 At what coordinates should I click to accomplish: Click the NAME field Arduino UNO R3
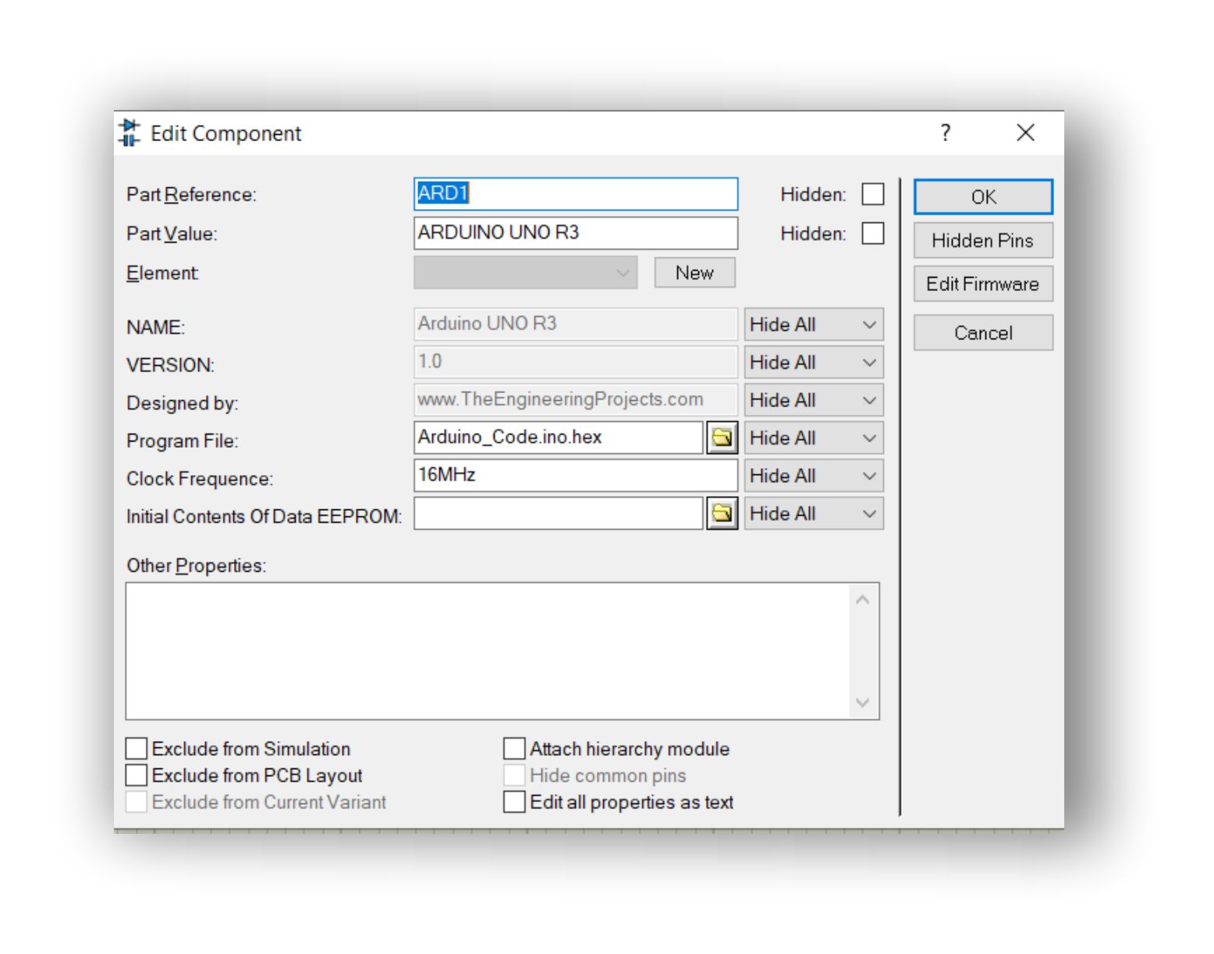(576, 324)
